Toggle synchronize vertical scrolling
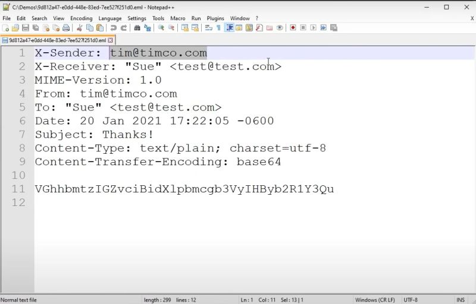The height and width of the screenshot is (304, 476). (184, 28)
